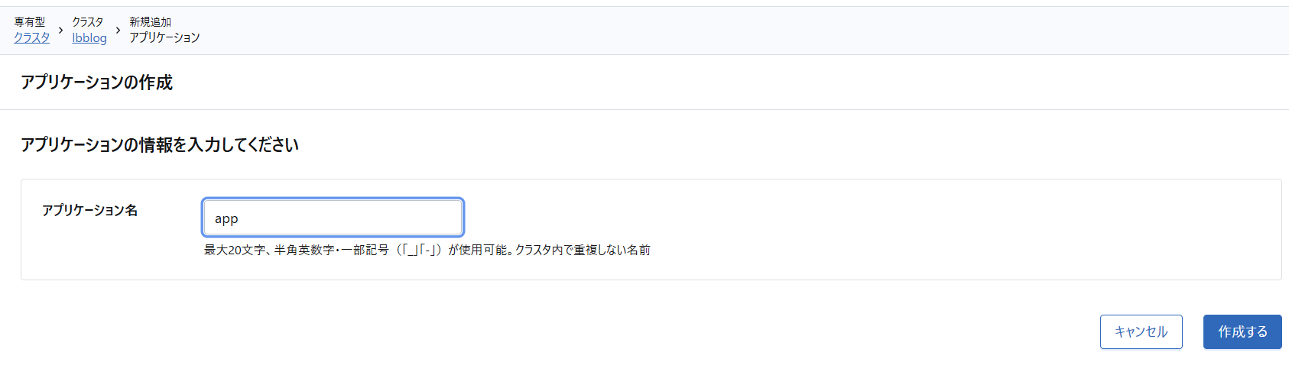The width and height of the screenshot is (1289, 375).
Task: Click the アプリケーションの作成 page heading
Action: 96,82
